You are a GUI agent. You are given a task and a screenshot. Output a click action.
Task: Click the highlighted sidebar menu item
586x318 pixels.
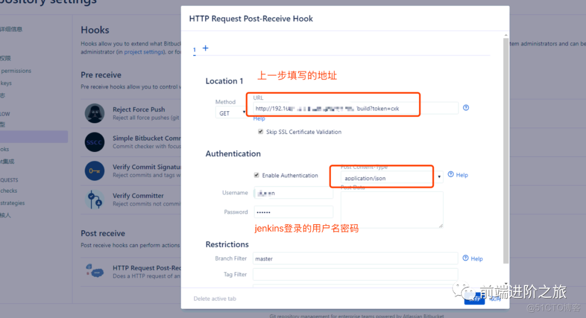coord(34,137)
